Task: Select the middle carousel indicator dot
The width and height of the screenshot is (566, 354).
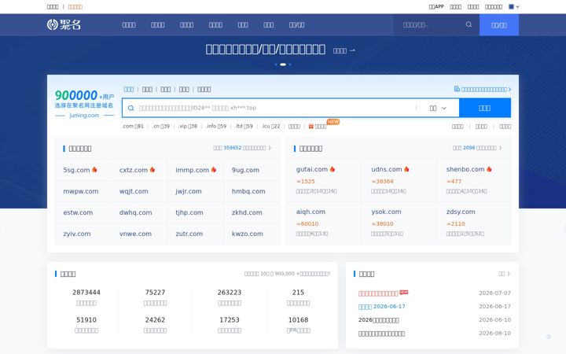Action: 283,65
